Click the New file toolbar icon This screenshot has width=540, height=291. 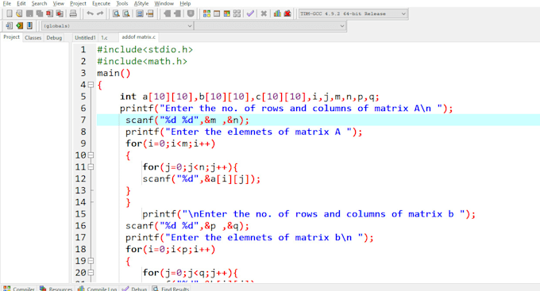click(10, 13)
